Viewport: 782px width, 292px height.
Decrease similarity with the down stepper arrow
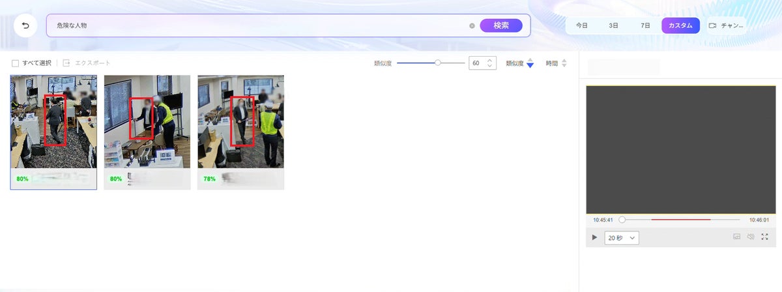[x=490, y=66]
